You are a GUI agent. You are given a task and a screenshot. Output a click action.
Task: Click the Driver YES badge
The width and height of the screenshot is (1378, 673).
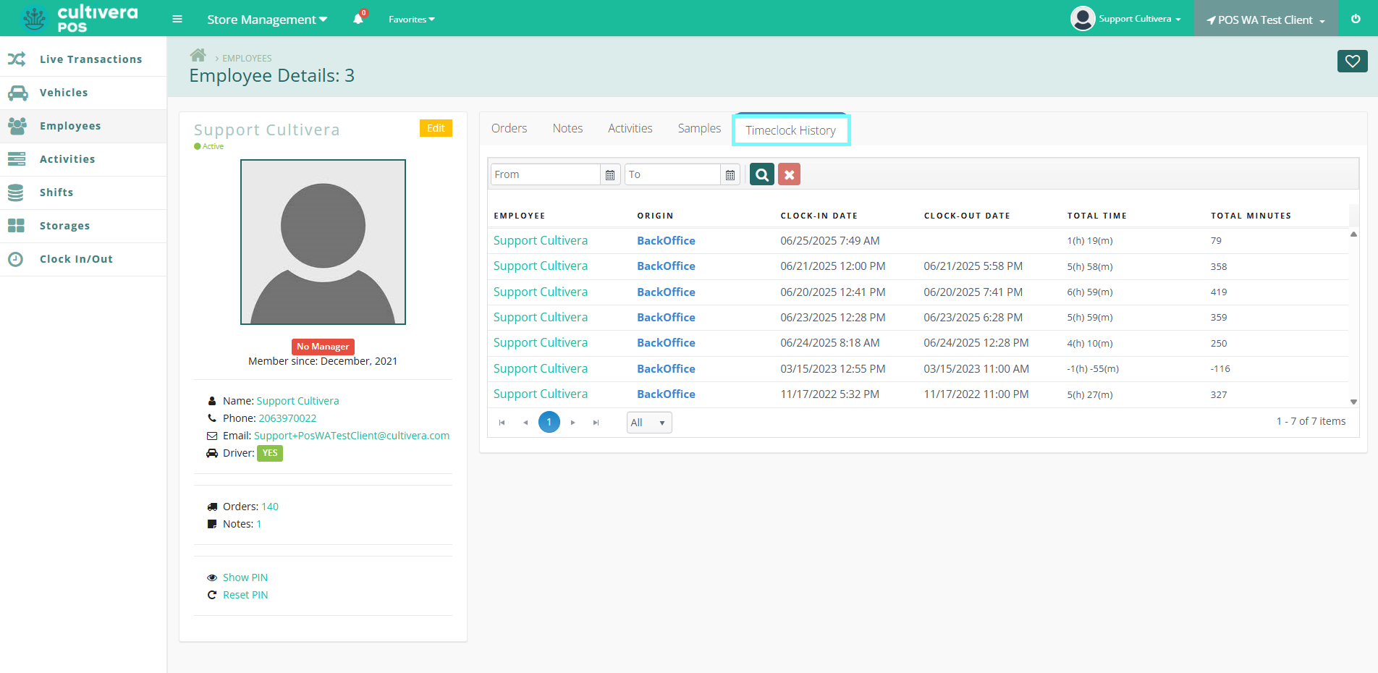coord(270,453)
